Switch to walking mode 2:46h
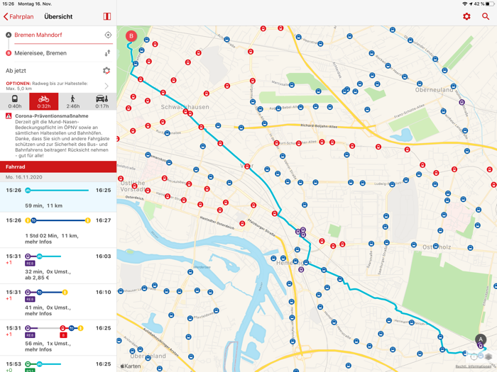497x372 pixels. pos(73,101)
